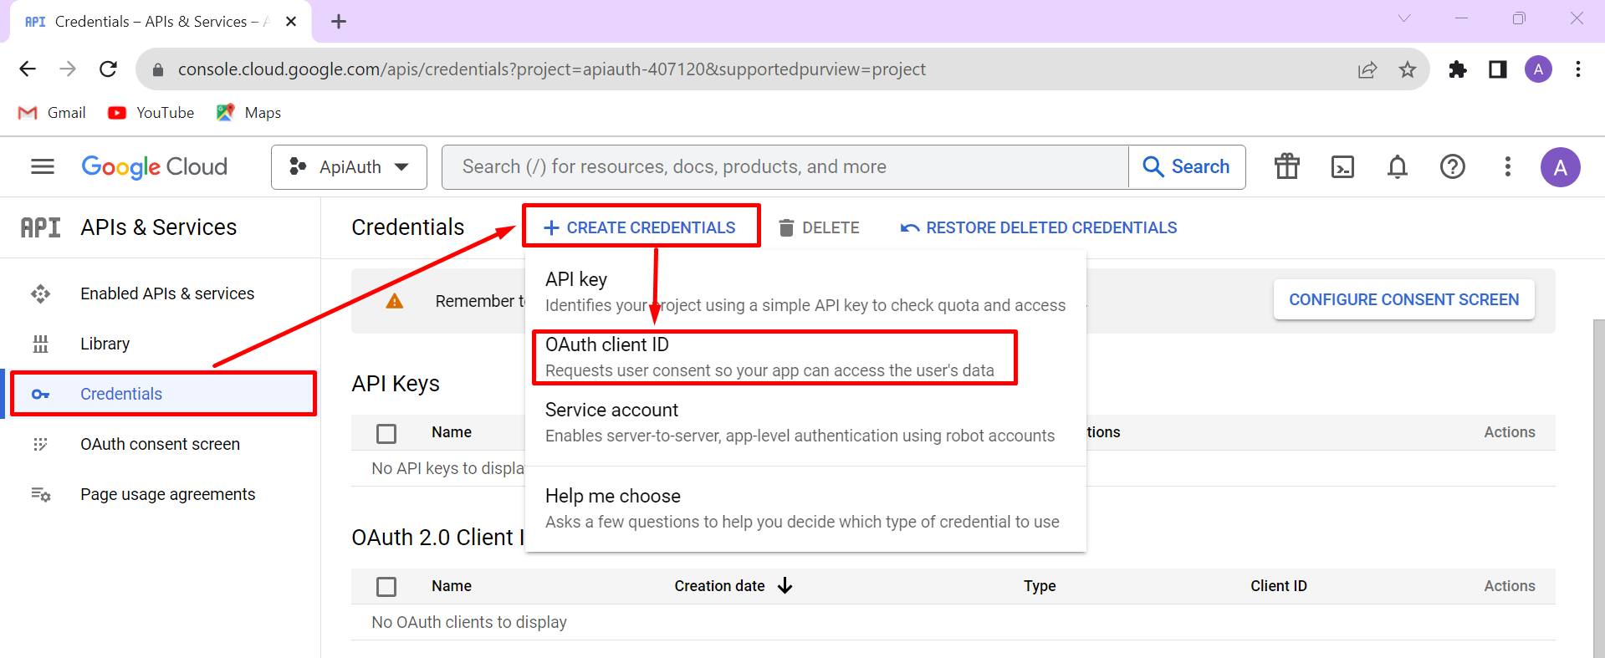Click the Page usage agreements gear icon
The image size is (1605, 658).
(x=41, y=494)
